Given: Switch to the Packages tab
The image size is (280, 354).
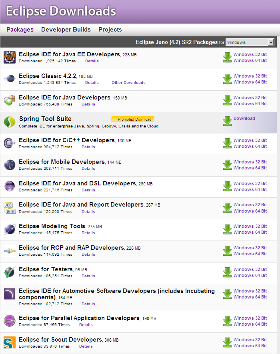Looking at the screenshot, I should [20, 30].
